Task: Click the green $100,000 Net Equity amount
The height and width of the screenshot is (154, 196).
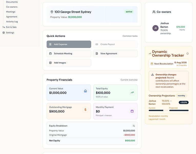Action: tap(130, 141)
